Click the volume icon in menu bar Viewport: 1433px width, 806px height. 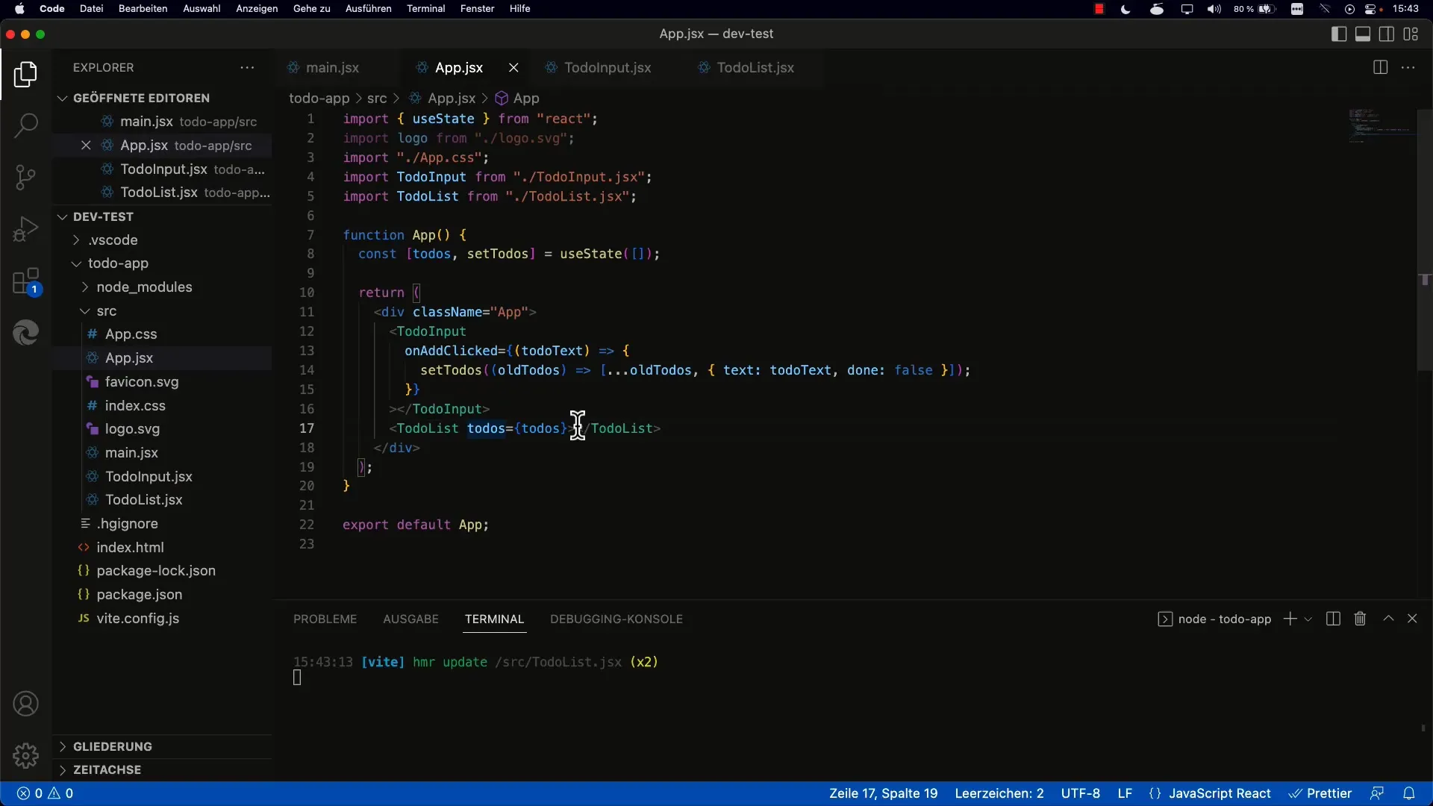(1214, 9)
